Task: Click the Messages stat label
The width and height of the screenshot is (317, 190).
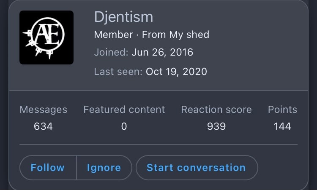Action: [43, 110]
